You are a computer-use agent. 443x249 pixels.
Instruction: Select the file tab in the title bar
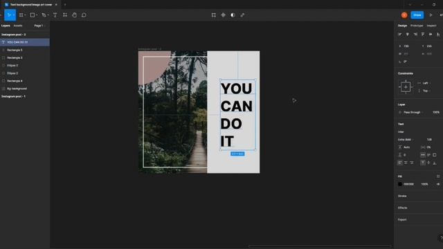[30, 5]
